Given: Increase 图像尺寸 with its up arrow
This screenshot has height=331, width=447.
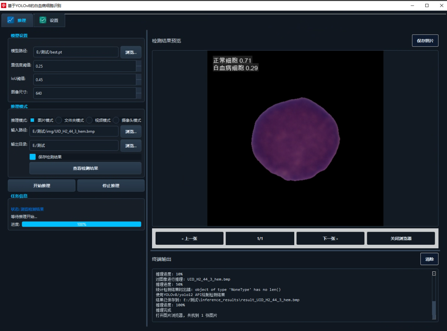Looking at the screenshot, I should pos(139,90).
